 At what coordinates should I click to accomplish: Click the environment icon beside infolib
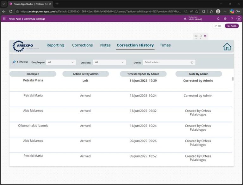click(185, 19)
